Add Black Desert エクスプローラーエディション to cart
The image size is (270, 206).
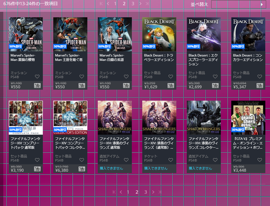click(x=215, y=85)
